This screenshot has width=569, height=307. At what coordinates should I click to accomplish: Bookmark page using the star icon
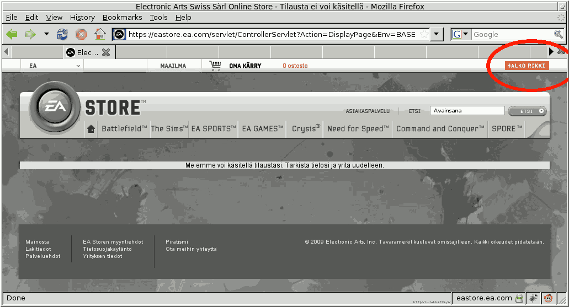(x=424, y=34)
